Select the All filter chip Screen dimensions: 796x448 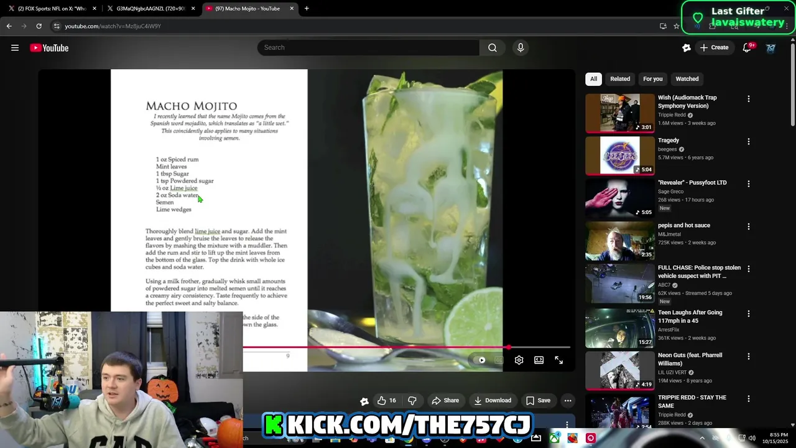point(593,79)
